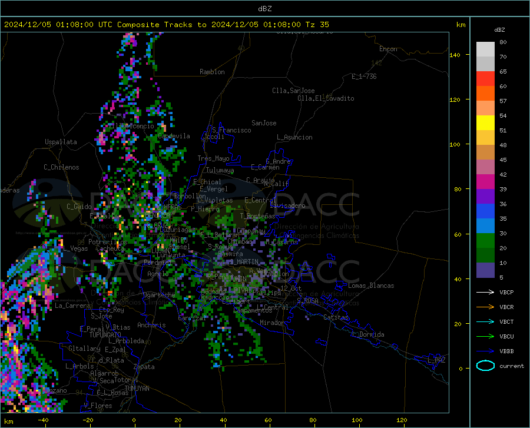Select the dark green swatch between 20 and 10 dBZ
The width and height of the screenshot is (530, 428).
[485, 256]
